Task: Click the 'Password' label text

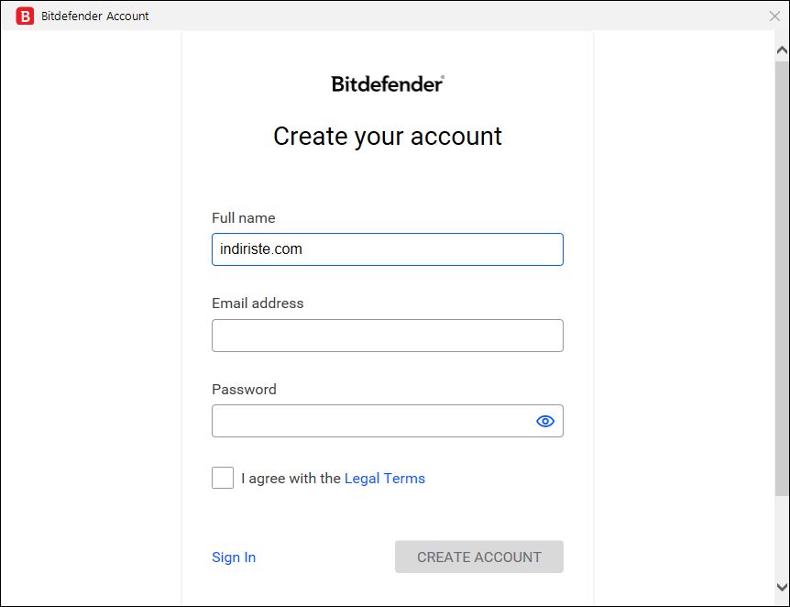Action: 244,389
